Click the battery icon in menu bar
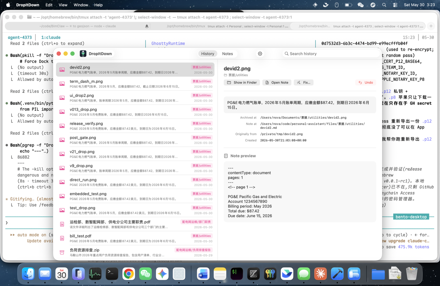Viewport: 440px width, 286px height. pyautogui.click(x=348, y=5)
